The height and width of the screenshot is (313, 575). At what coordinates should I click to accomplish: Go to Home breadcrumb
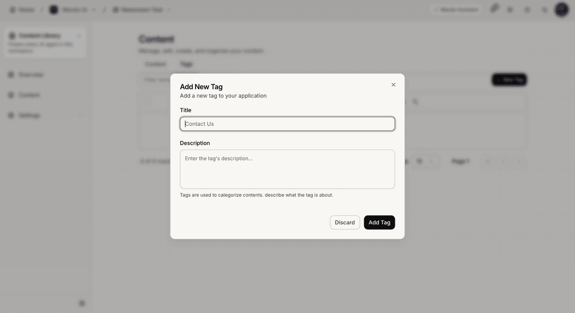22,10
